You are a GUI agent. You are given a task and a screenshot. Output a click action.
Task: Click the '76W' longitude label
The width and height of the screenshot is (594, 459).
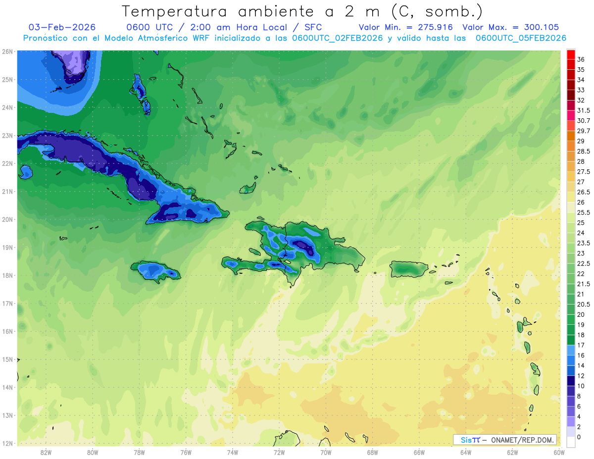(186, 452)
